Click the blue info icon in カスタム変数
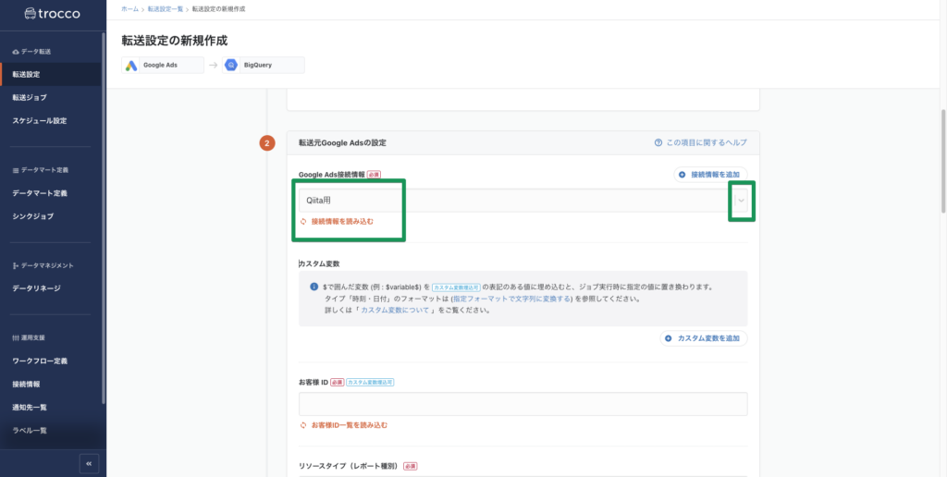 pyautogui.click(x=314, y=287)
